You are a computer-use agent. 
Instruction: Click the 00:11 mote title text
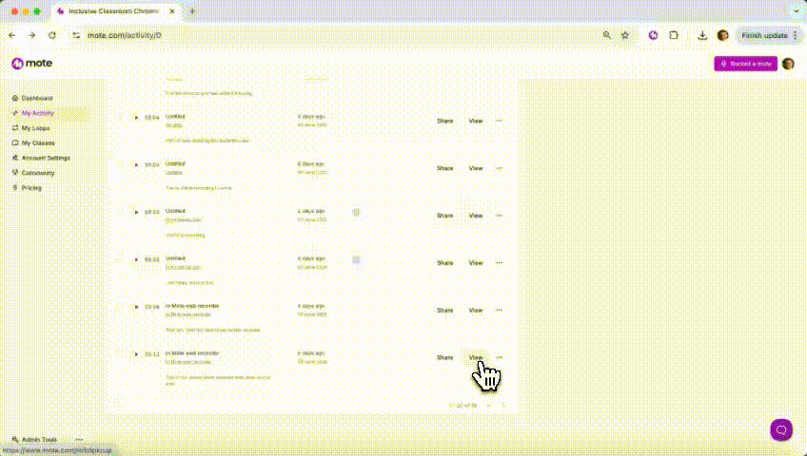192,353
